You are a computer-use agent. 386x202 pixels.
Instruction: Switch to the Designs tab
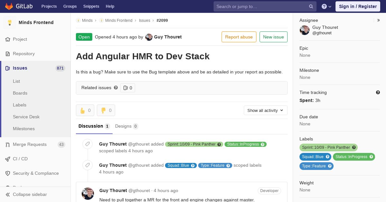[x=127, y=126]
